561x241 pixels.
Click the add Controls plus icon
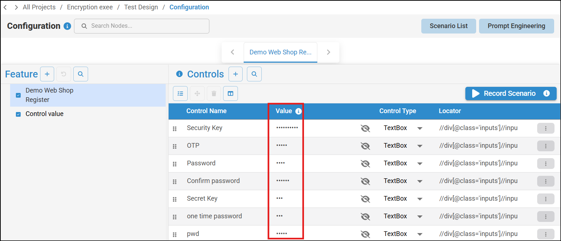tap(235, 74)
